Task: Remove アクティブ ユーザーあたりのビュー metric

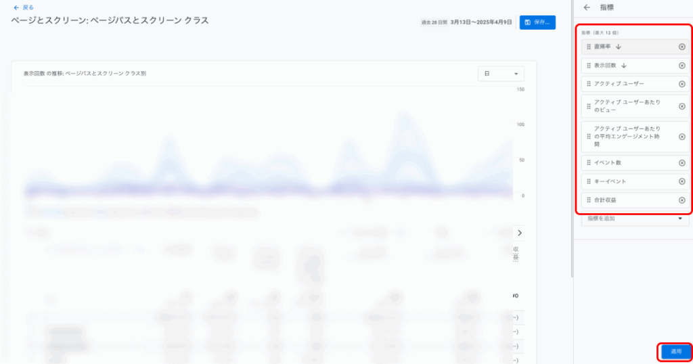Action: point(682,106)
